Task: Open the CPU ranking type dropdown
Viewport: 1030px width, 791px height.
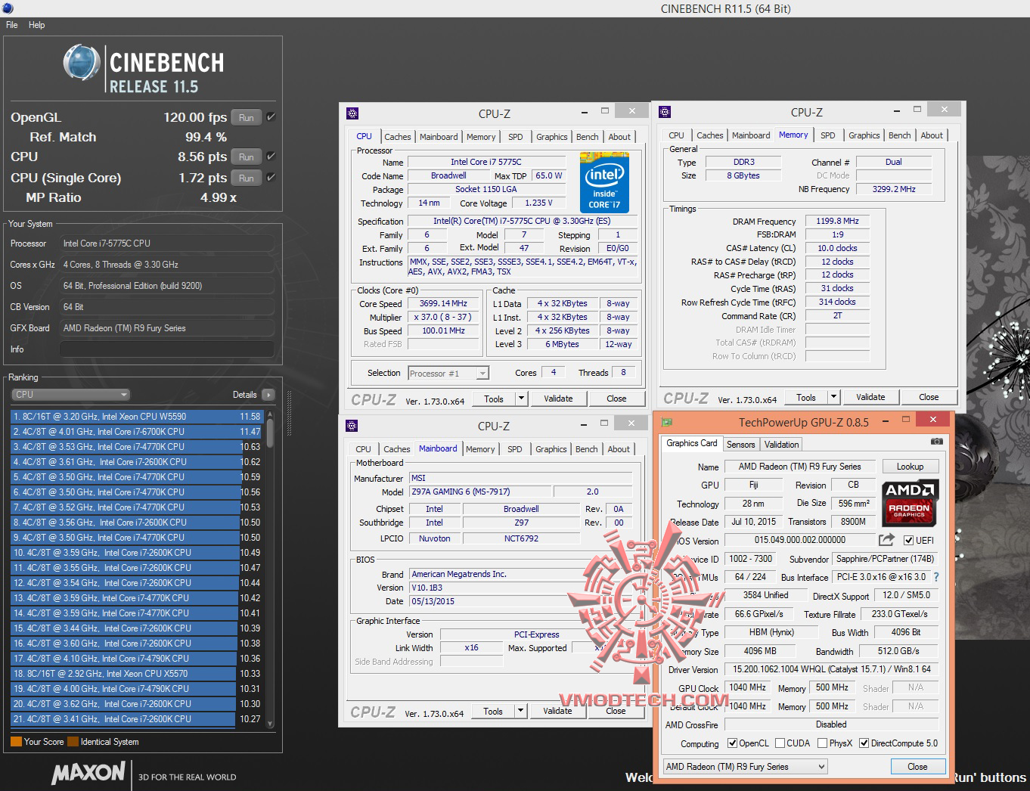Action: tap(71, 395)
